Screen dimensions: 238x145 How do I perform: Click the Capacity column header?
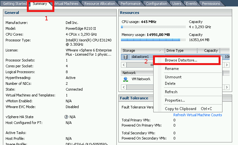point(211,51)
